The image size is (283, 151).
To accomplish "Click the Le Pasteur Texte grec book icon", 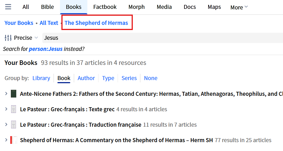I will [13, 109].
